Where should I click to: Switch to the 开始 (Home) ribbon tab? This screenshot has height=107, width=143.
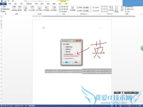10,4
